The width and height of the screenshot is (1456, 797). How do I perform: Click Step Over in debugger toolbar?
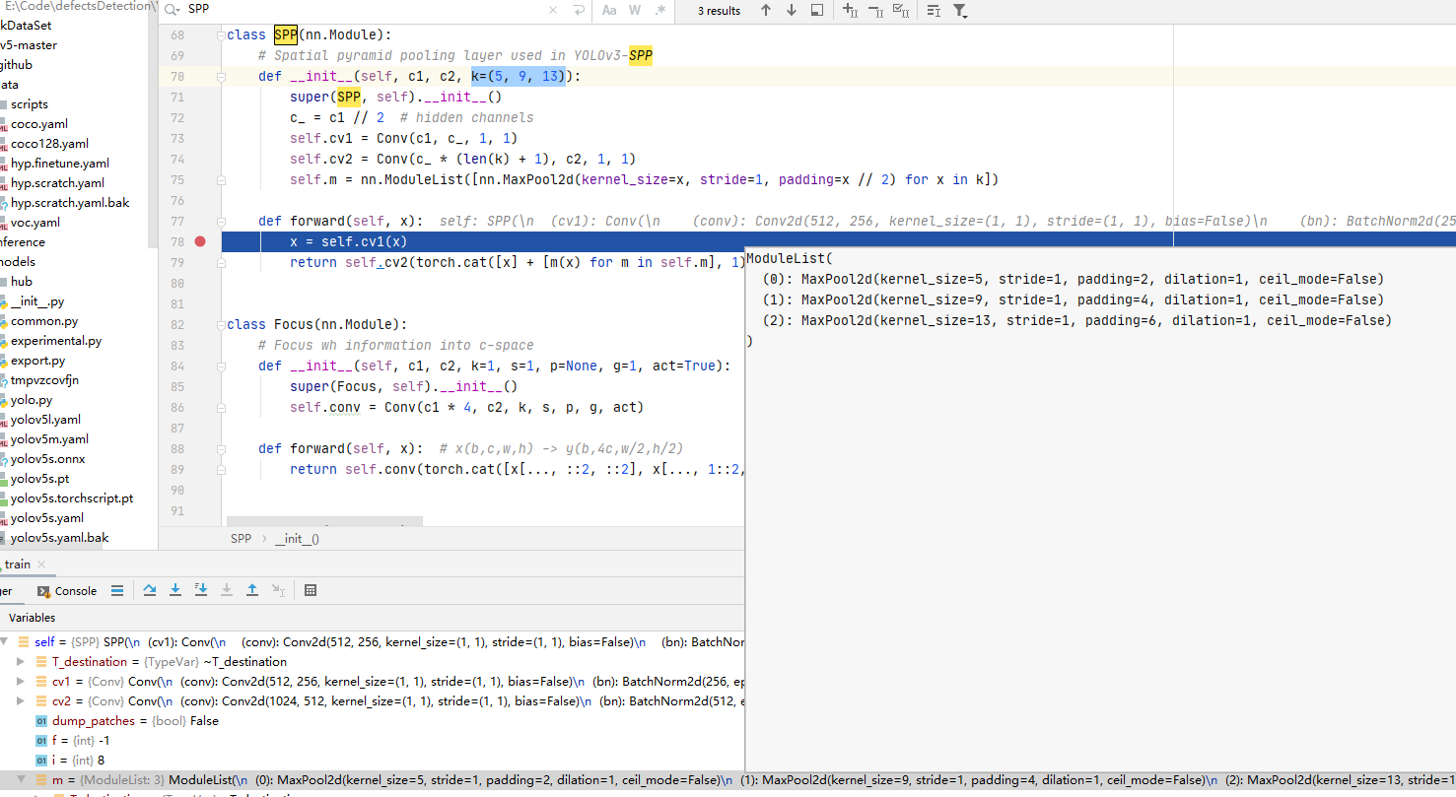point(150,590)
